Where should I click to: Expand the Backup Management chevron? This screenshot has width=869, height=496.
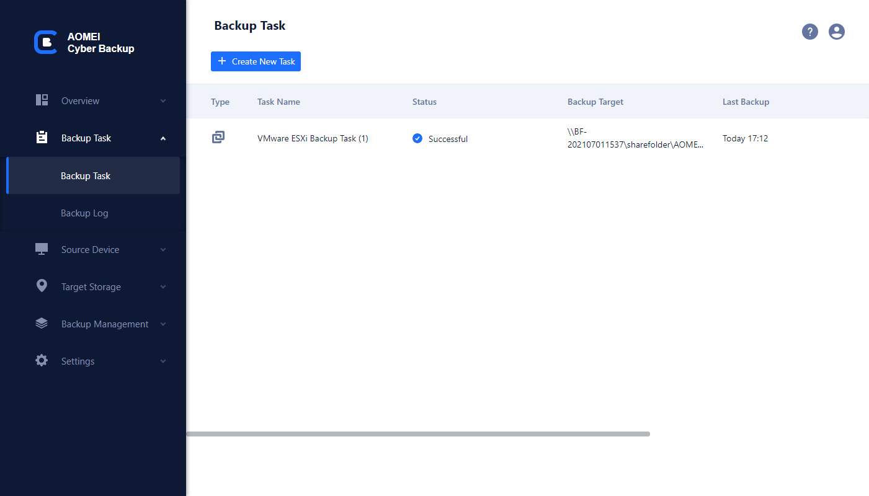click(x=163, y=324)
